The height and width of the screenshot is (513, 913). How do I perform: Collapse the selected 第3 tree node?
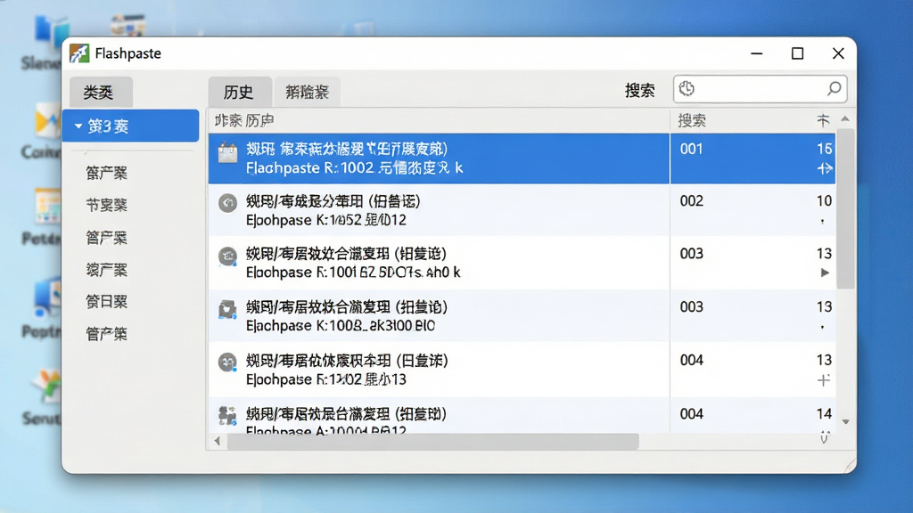pyautogui.click(x=78, y=126)
